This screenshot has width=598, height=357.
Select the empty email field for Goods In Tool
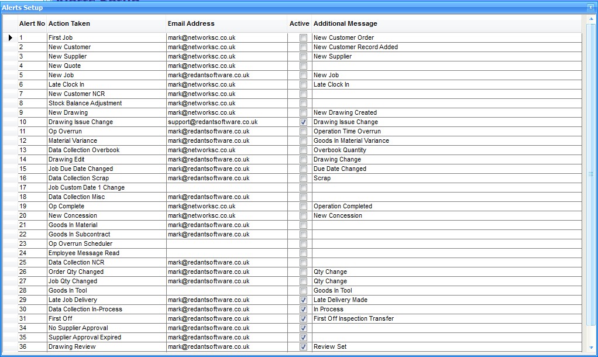click(x=226, y=291)
